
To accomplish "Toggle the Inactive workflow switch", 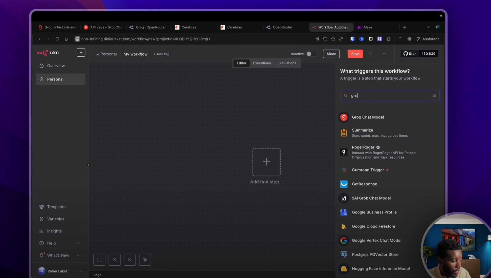I will point(311,54).
